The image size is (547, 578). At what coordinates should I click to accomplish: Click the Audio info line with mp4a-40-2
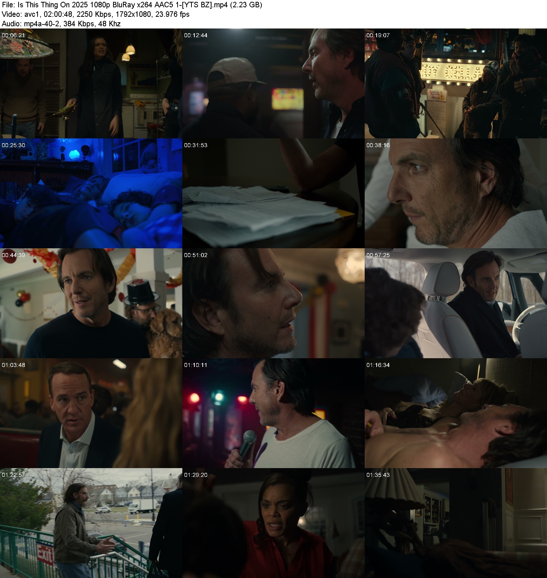(61, 24)
